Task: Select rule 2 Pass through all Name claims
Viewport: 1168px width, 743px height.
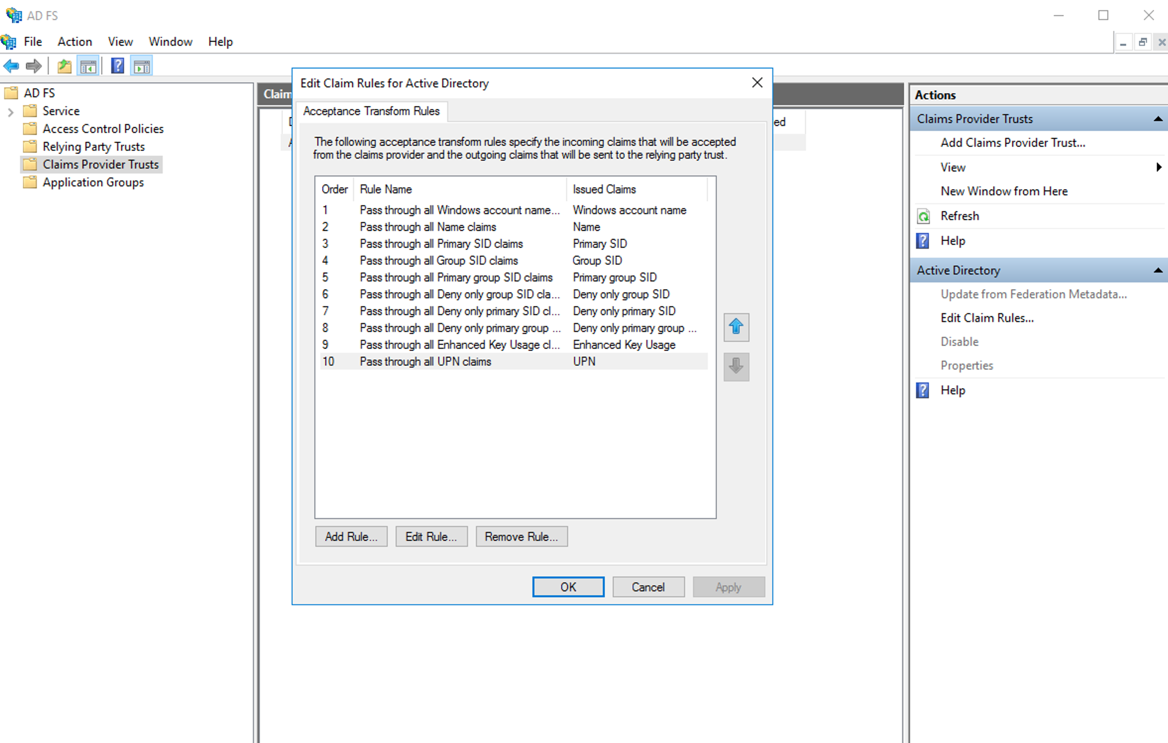Action: 514,227
